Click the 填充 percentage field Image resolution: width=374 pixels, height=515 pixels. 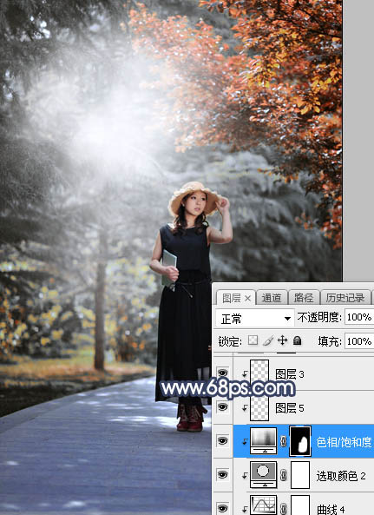(x=359, y=341)
